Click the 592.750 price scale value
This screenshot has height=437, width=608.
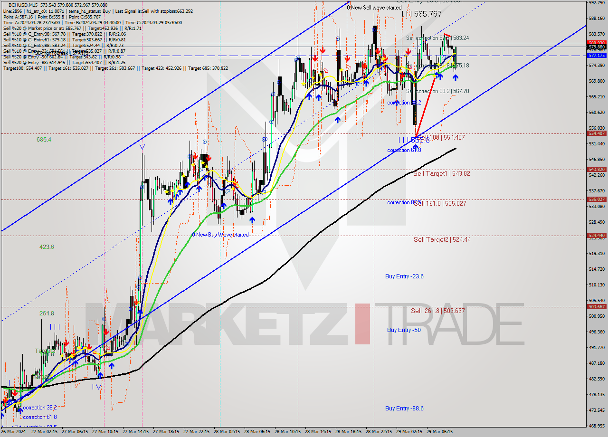point(597,2)
